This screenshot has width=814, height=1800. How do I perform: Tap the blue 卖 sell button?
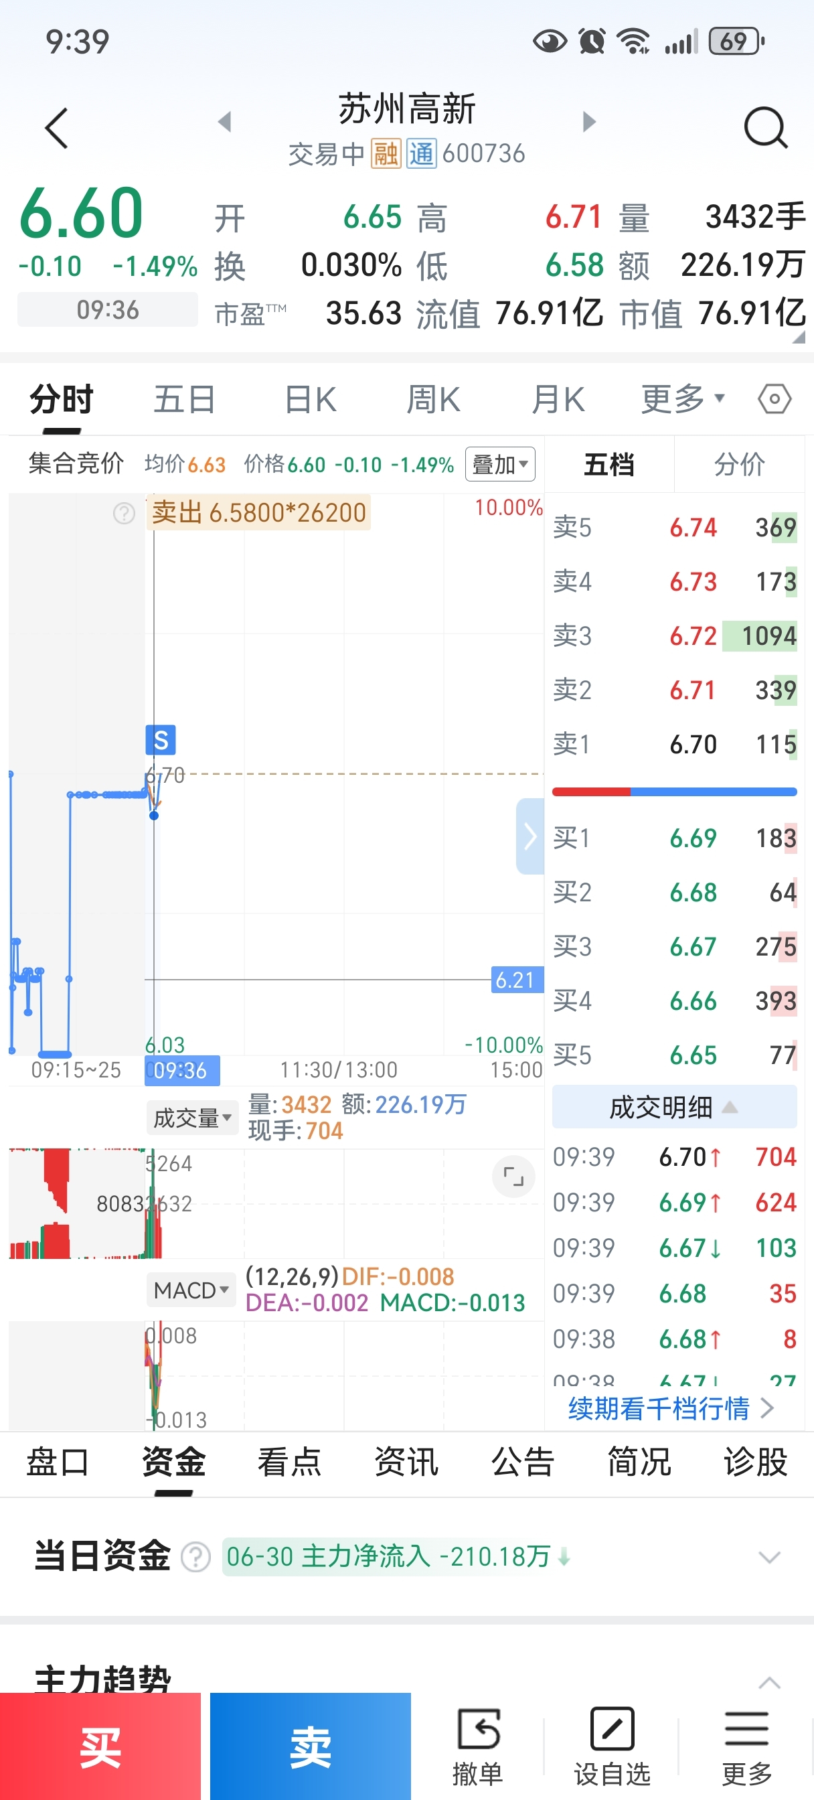coord(310,1746)
